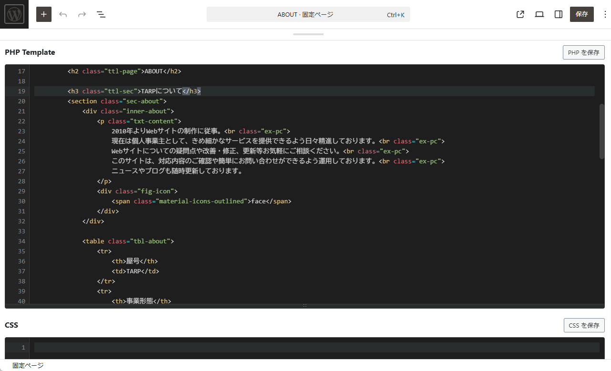
Task: Click the PHP editor bottom resize handle
Action: pyautogui.click(x=305, y=306)
